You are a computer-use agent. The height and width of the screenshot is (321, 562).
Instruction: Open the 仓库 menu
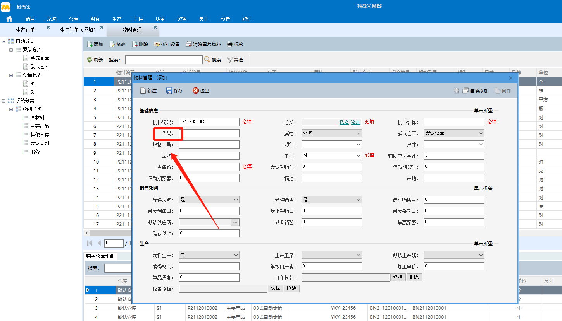(x=73, y=19)
